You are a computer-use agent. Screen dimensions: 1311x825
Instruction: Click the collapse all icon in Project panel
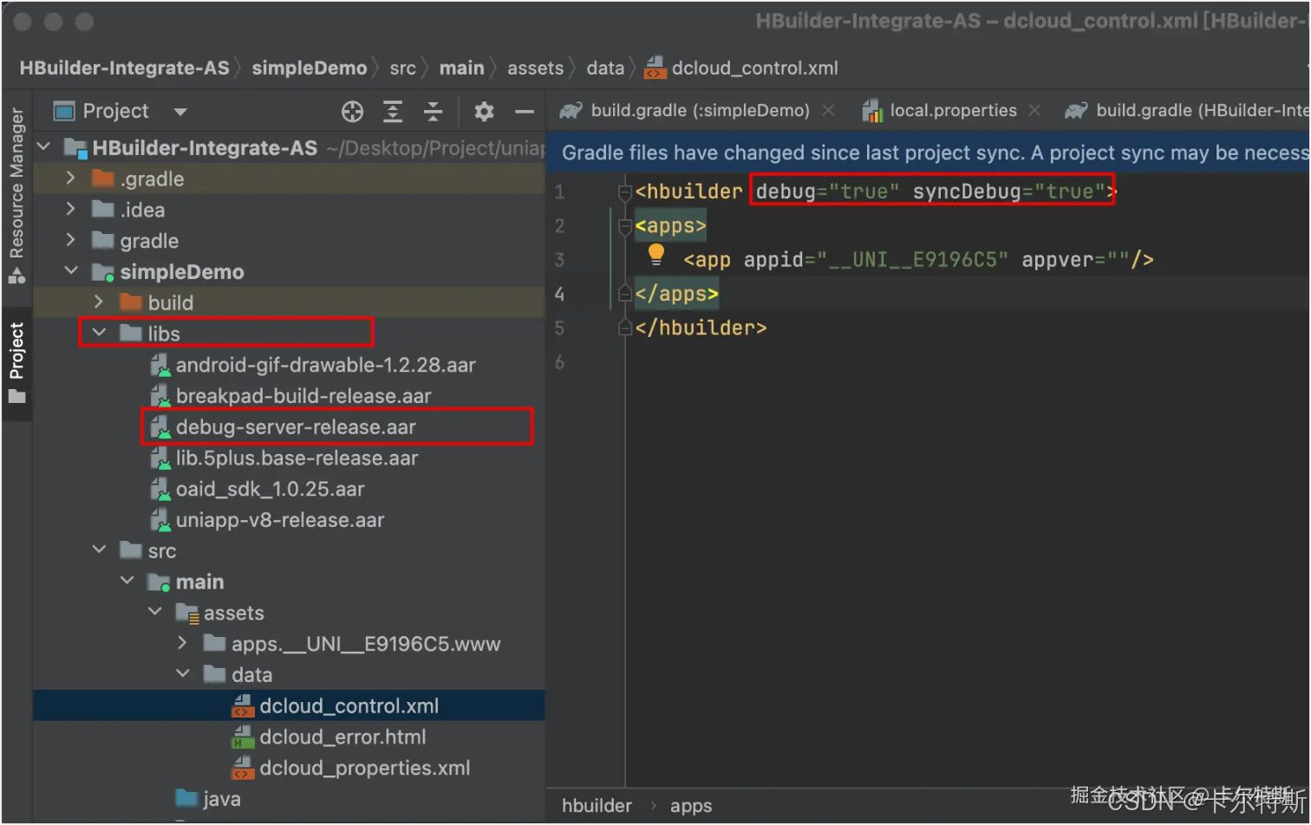pos(433,111)
